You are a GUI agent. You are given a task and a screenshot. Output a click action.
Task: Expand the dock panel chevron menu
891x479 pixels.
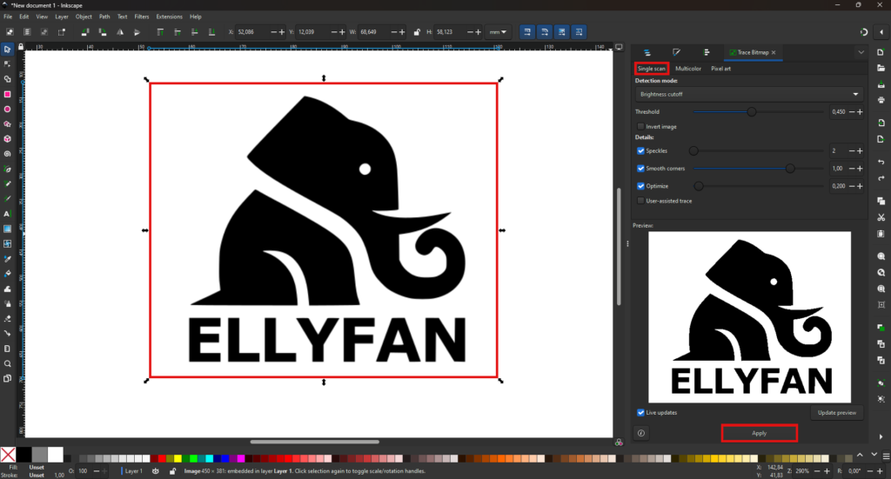click(x=861, y=52)
